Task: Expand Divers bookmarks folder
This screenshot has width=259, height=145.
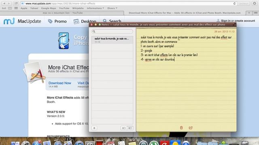Action: (x=112, y=8)
